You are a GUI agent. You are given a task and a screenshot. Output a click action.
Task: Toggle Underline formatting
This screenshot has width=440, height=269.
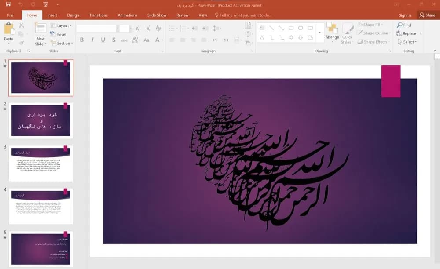tap(103, 40)
